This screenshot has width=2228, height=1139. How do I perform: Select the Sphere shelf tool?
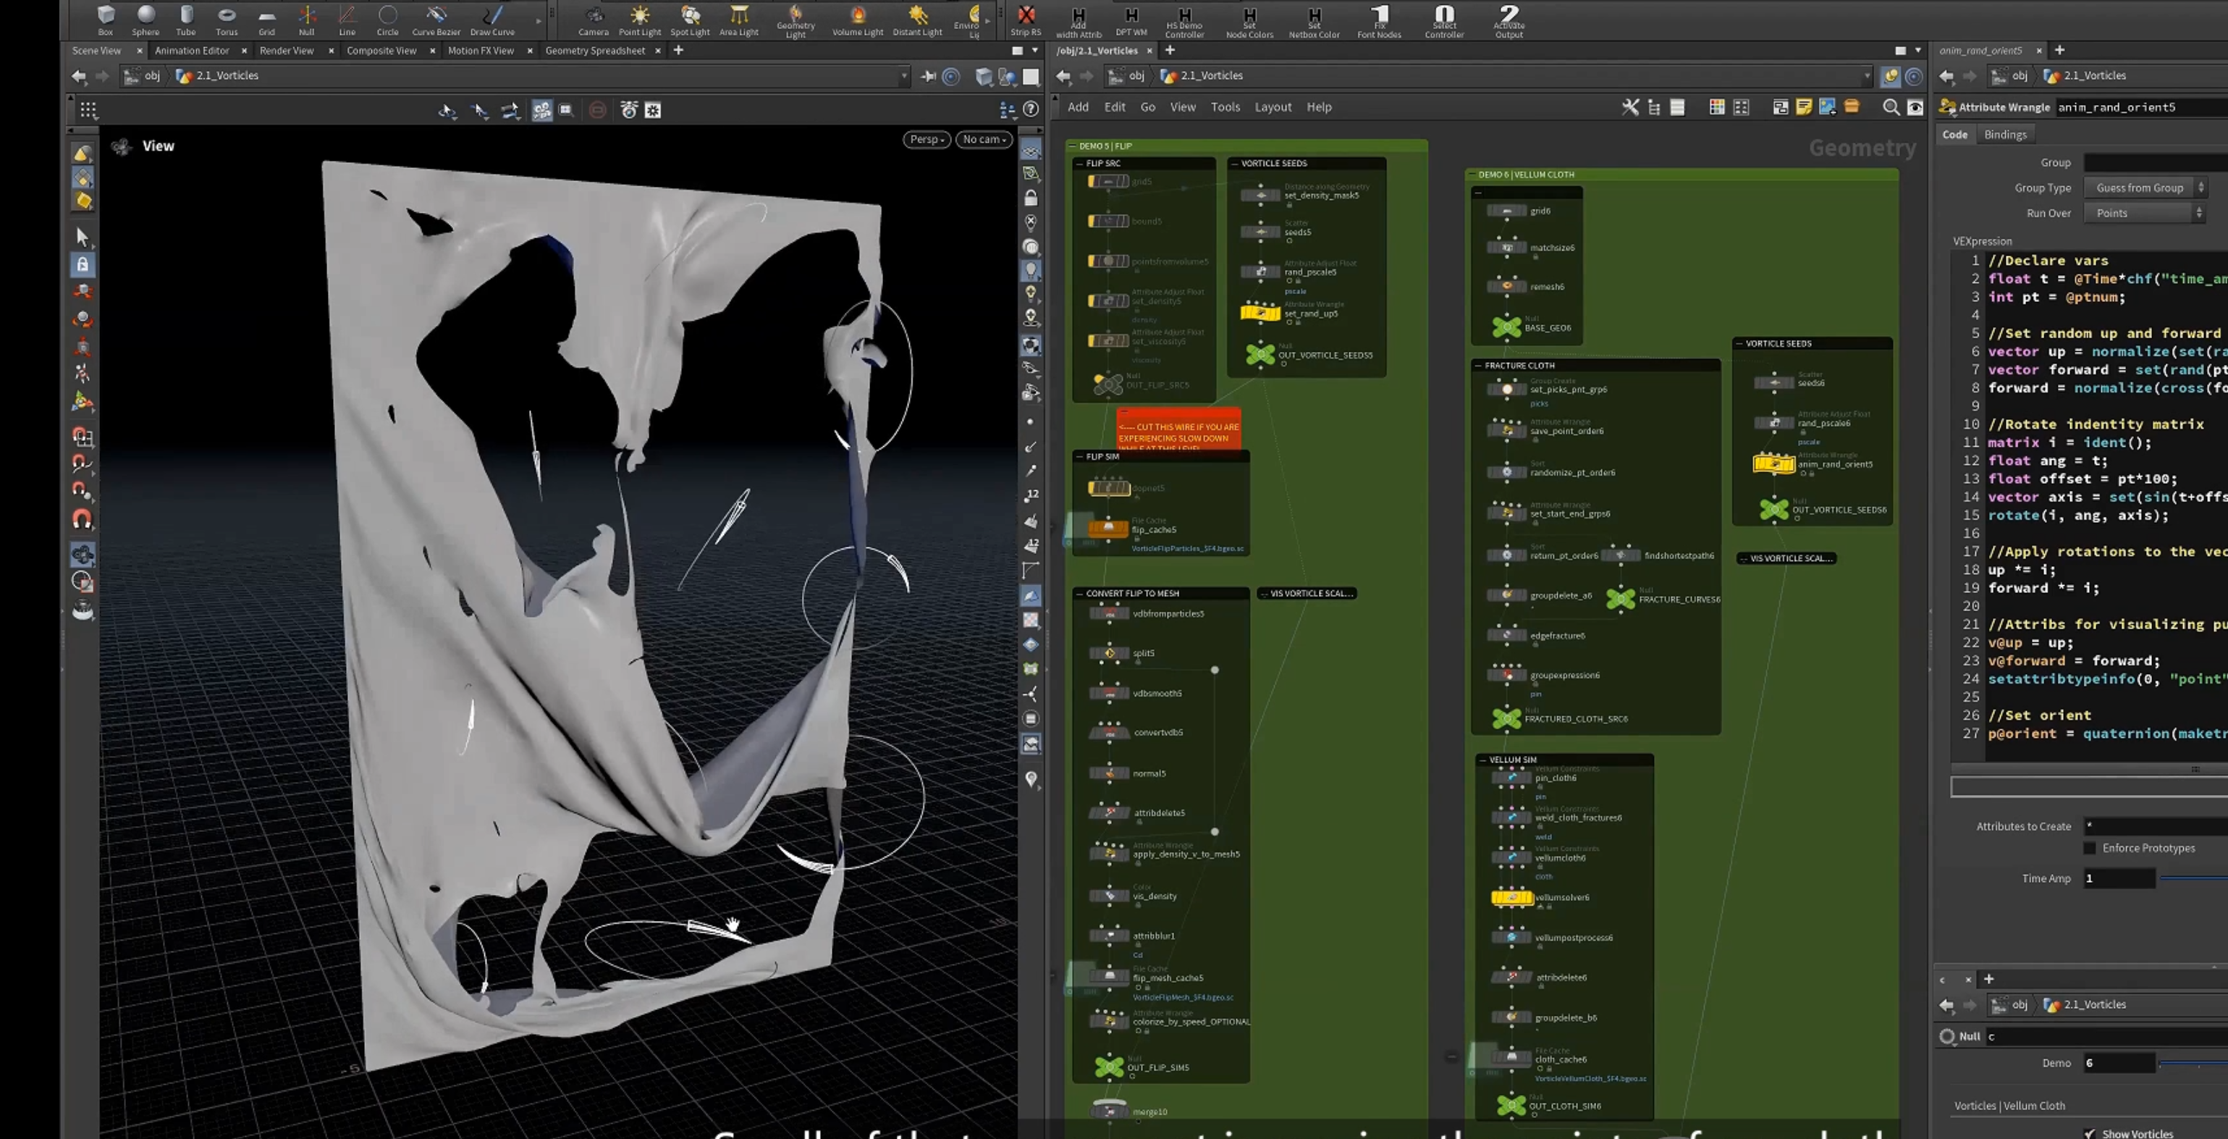(145, 20)
